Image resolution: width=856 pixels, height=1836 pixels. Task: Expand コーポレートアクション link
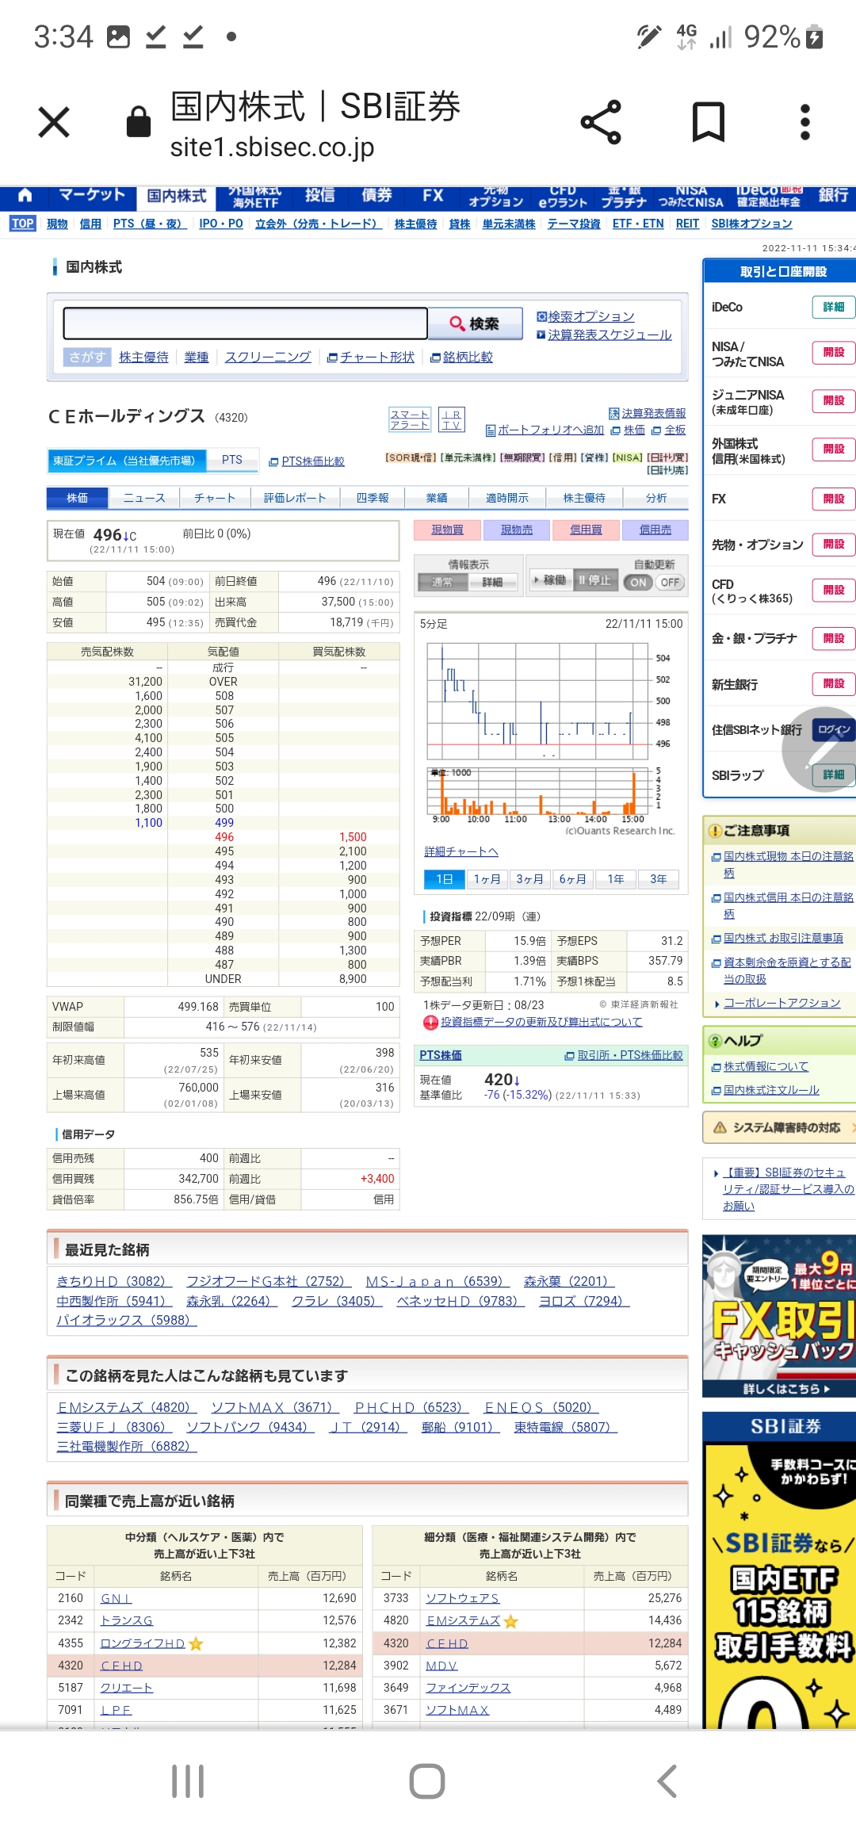point(781,1003)
